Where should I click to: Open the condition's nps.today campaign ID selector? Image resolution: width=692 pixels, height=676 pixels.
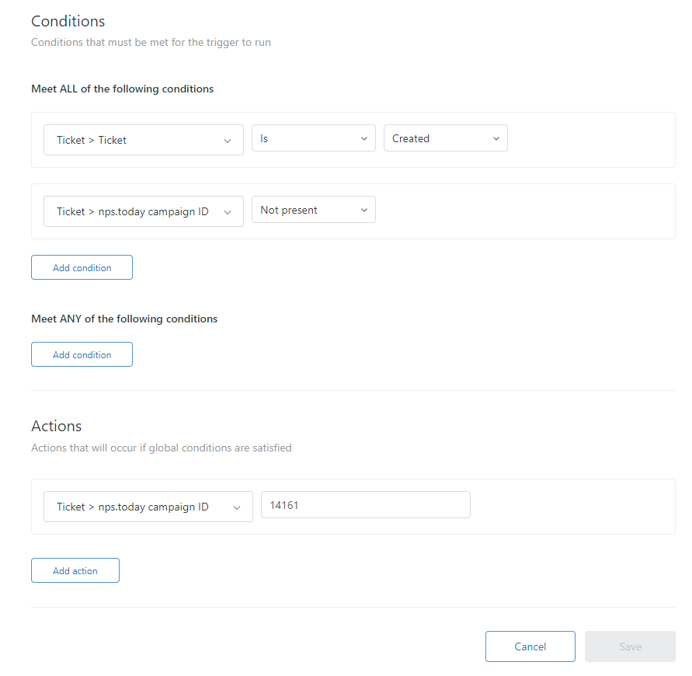143,211
